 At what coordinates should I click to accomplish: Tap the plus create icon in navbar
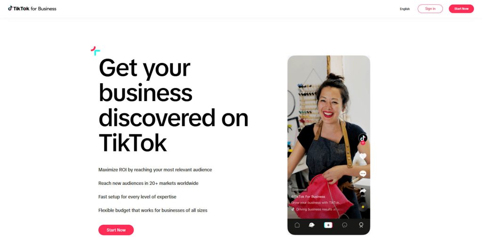(x=328, y=225)
